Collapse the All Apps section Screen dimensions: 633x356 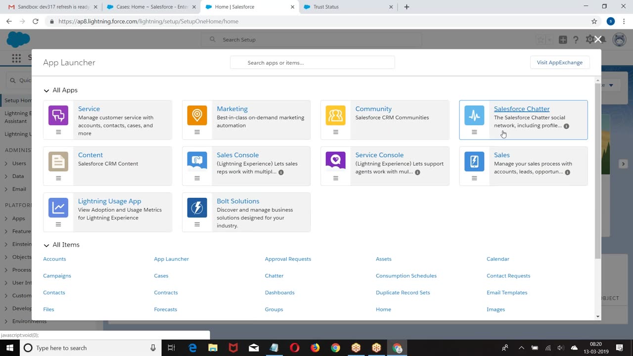click(46, 90)
